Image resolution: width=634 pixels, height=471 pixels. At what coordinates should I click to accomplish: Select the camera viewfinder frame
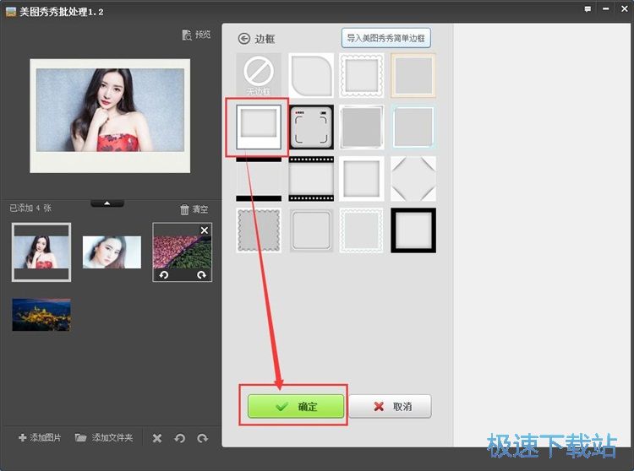click(x=311, y=127)
